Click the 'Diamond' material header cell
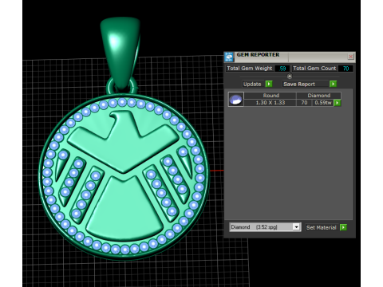The image size is (383, 287). click(x=318, y=96)
